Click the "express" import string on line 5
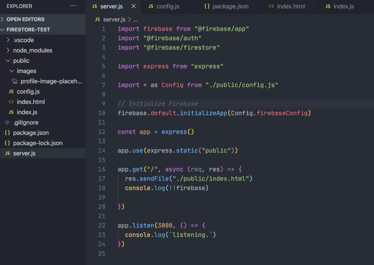This screenshot has height=265, width=374. coord(207,67)
